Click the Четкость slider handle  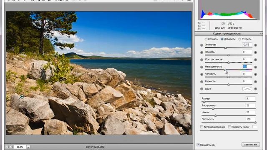(x=229, y=77)
